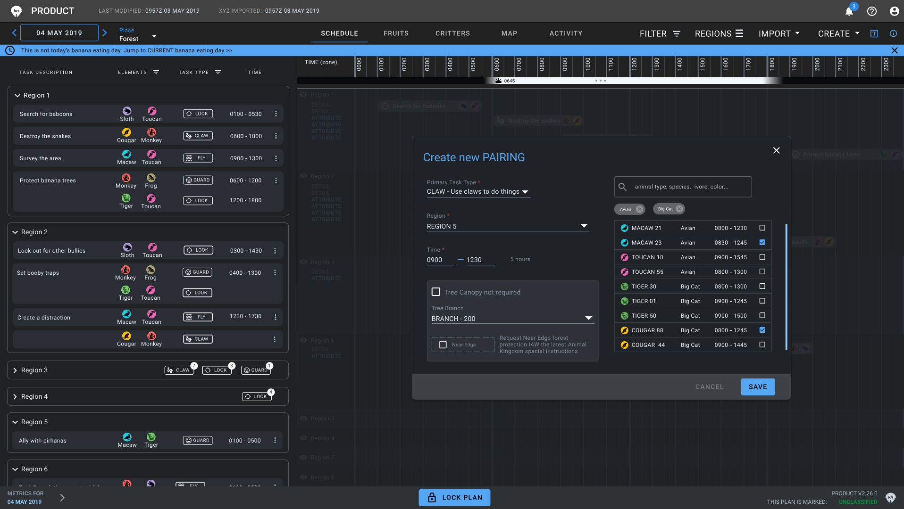Image resolution: width=904 pixels, height=509 pixels.
Task: Enable Tree Canopy not required checkbox
Action: click(x=436, y=292)
